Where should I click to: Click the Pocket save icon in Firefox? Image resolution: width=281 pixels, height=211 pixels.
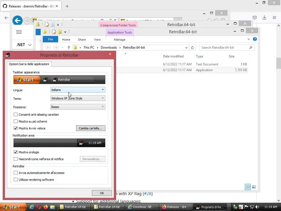point(255,17)
